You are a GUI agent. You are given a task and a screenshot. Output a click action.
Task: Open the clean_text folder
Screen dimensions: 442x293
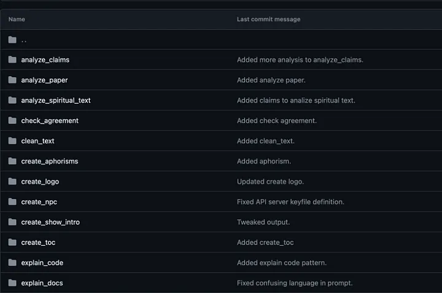tap(38, 141)
